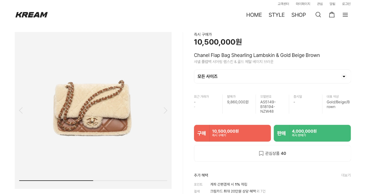
Task: Open search with the magnifier icon
Action: pos(318,15)
